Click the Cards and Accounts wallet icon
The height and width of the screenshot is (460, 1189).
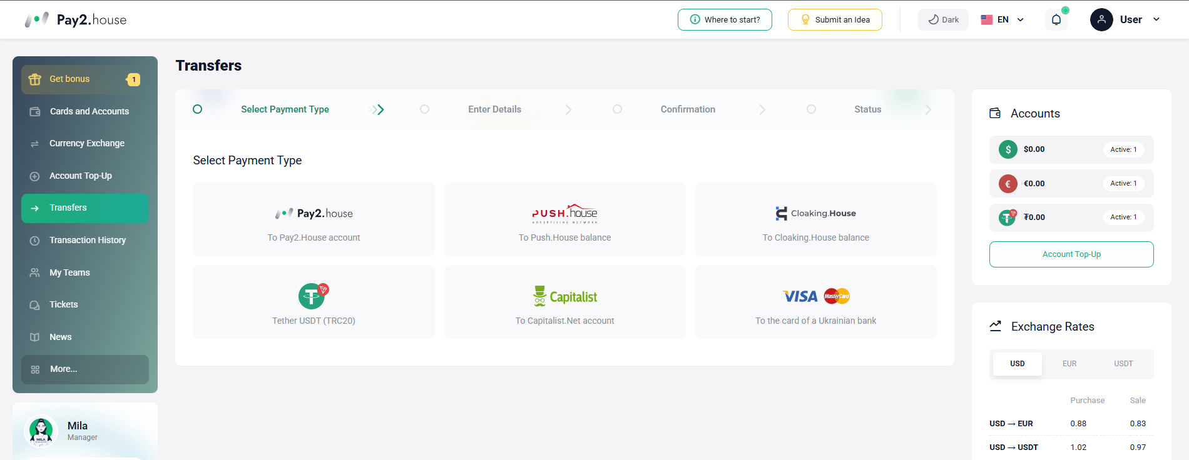pyautogui.click(x=35, y=111)
